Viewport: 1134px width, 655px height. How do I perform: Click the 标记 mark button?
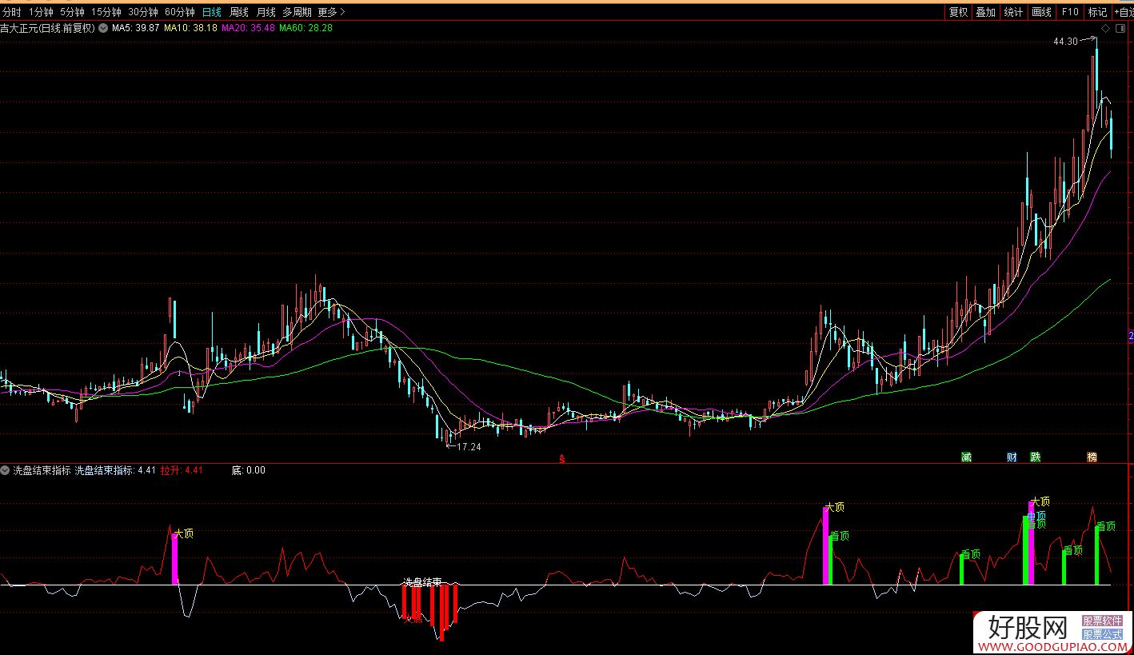pos(1097,12)
